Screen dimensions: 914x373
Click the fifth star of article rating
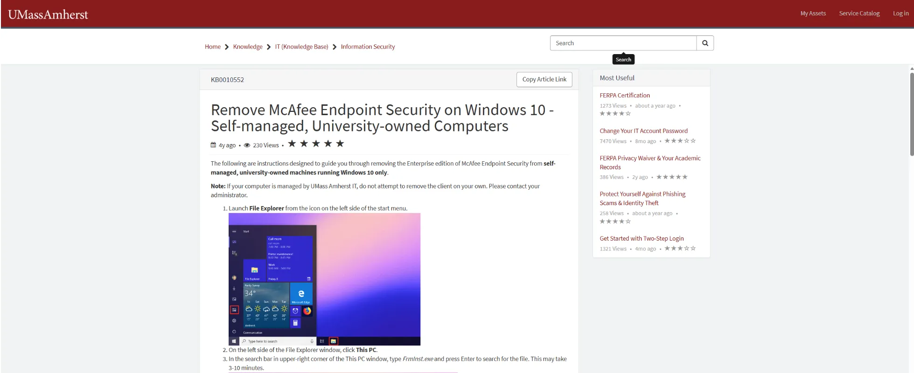click(x=340, y=144)
